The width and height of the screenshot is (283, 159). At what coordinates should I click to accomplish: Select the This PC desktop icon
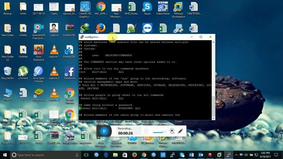click(8, 95)
